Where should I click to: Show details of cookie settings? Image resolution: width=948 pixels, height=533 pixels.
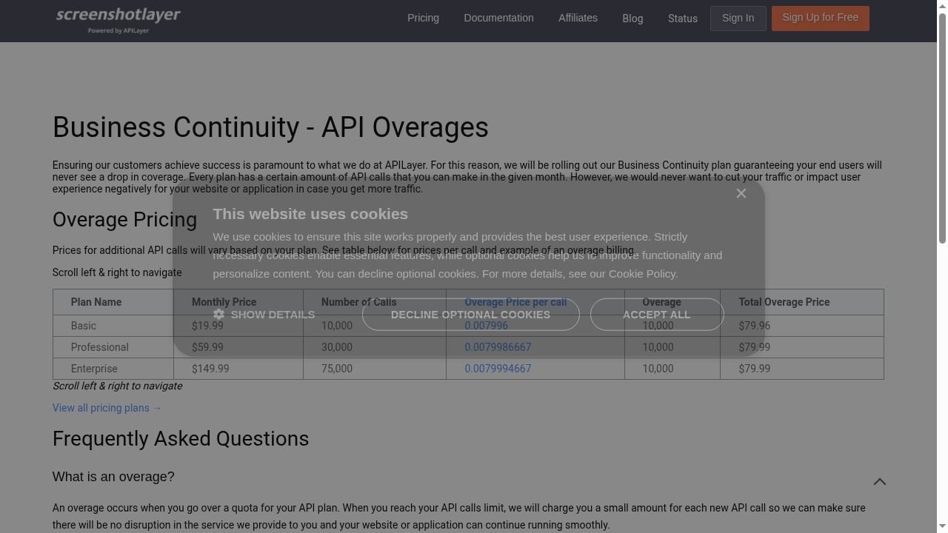point(264,315)
